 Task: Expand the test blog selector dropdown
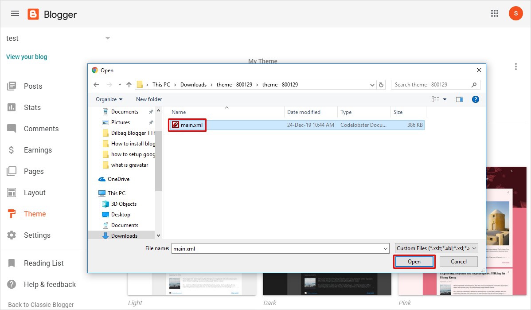108,38
